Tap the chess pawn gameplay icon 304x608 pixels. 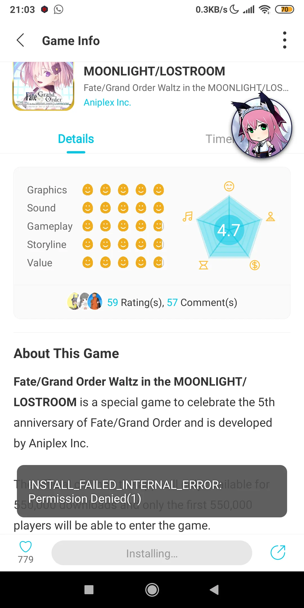click(271, 216)
